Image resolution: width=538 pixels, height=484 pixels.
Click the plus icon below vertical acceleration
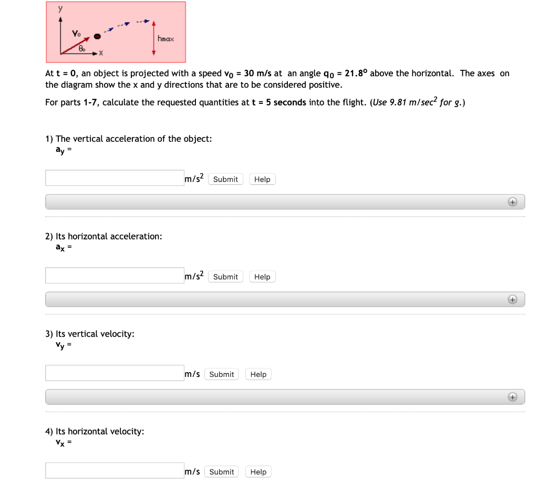512,202
